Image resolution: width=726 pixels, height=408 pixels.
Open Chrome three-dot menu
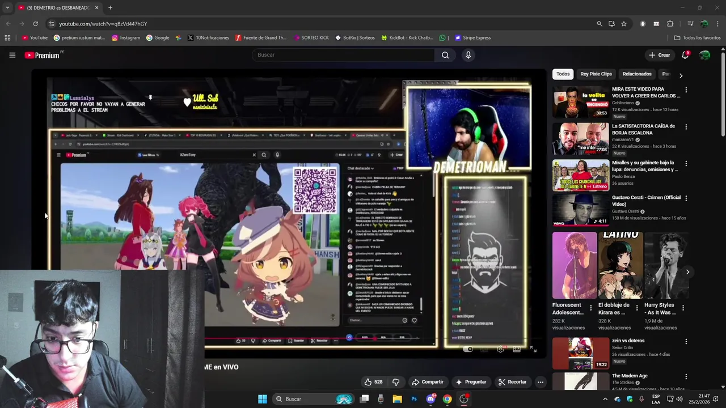click(x=717, y=24)
